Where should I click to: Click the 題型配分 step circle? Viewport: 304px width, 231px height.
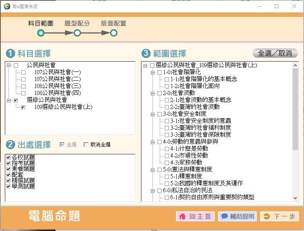(77, 33)
